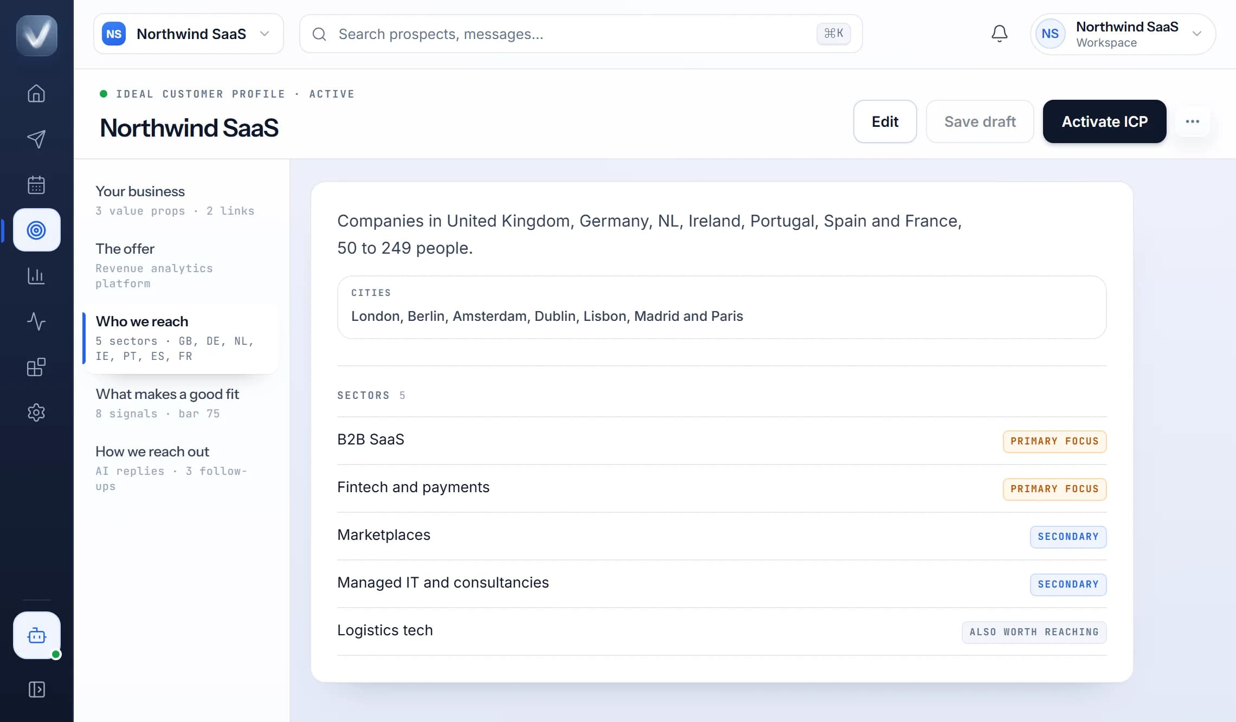1236x722 pixels.
Task: Open the notifications bell
Action: tap(1000, 34)
